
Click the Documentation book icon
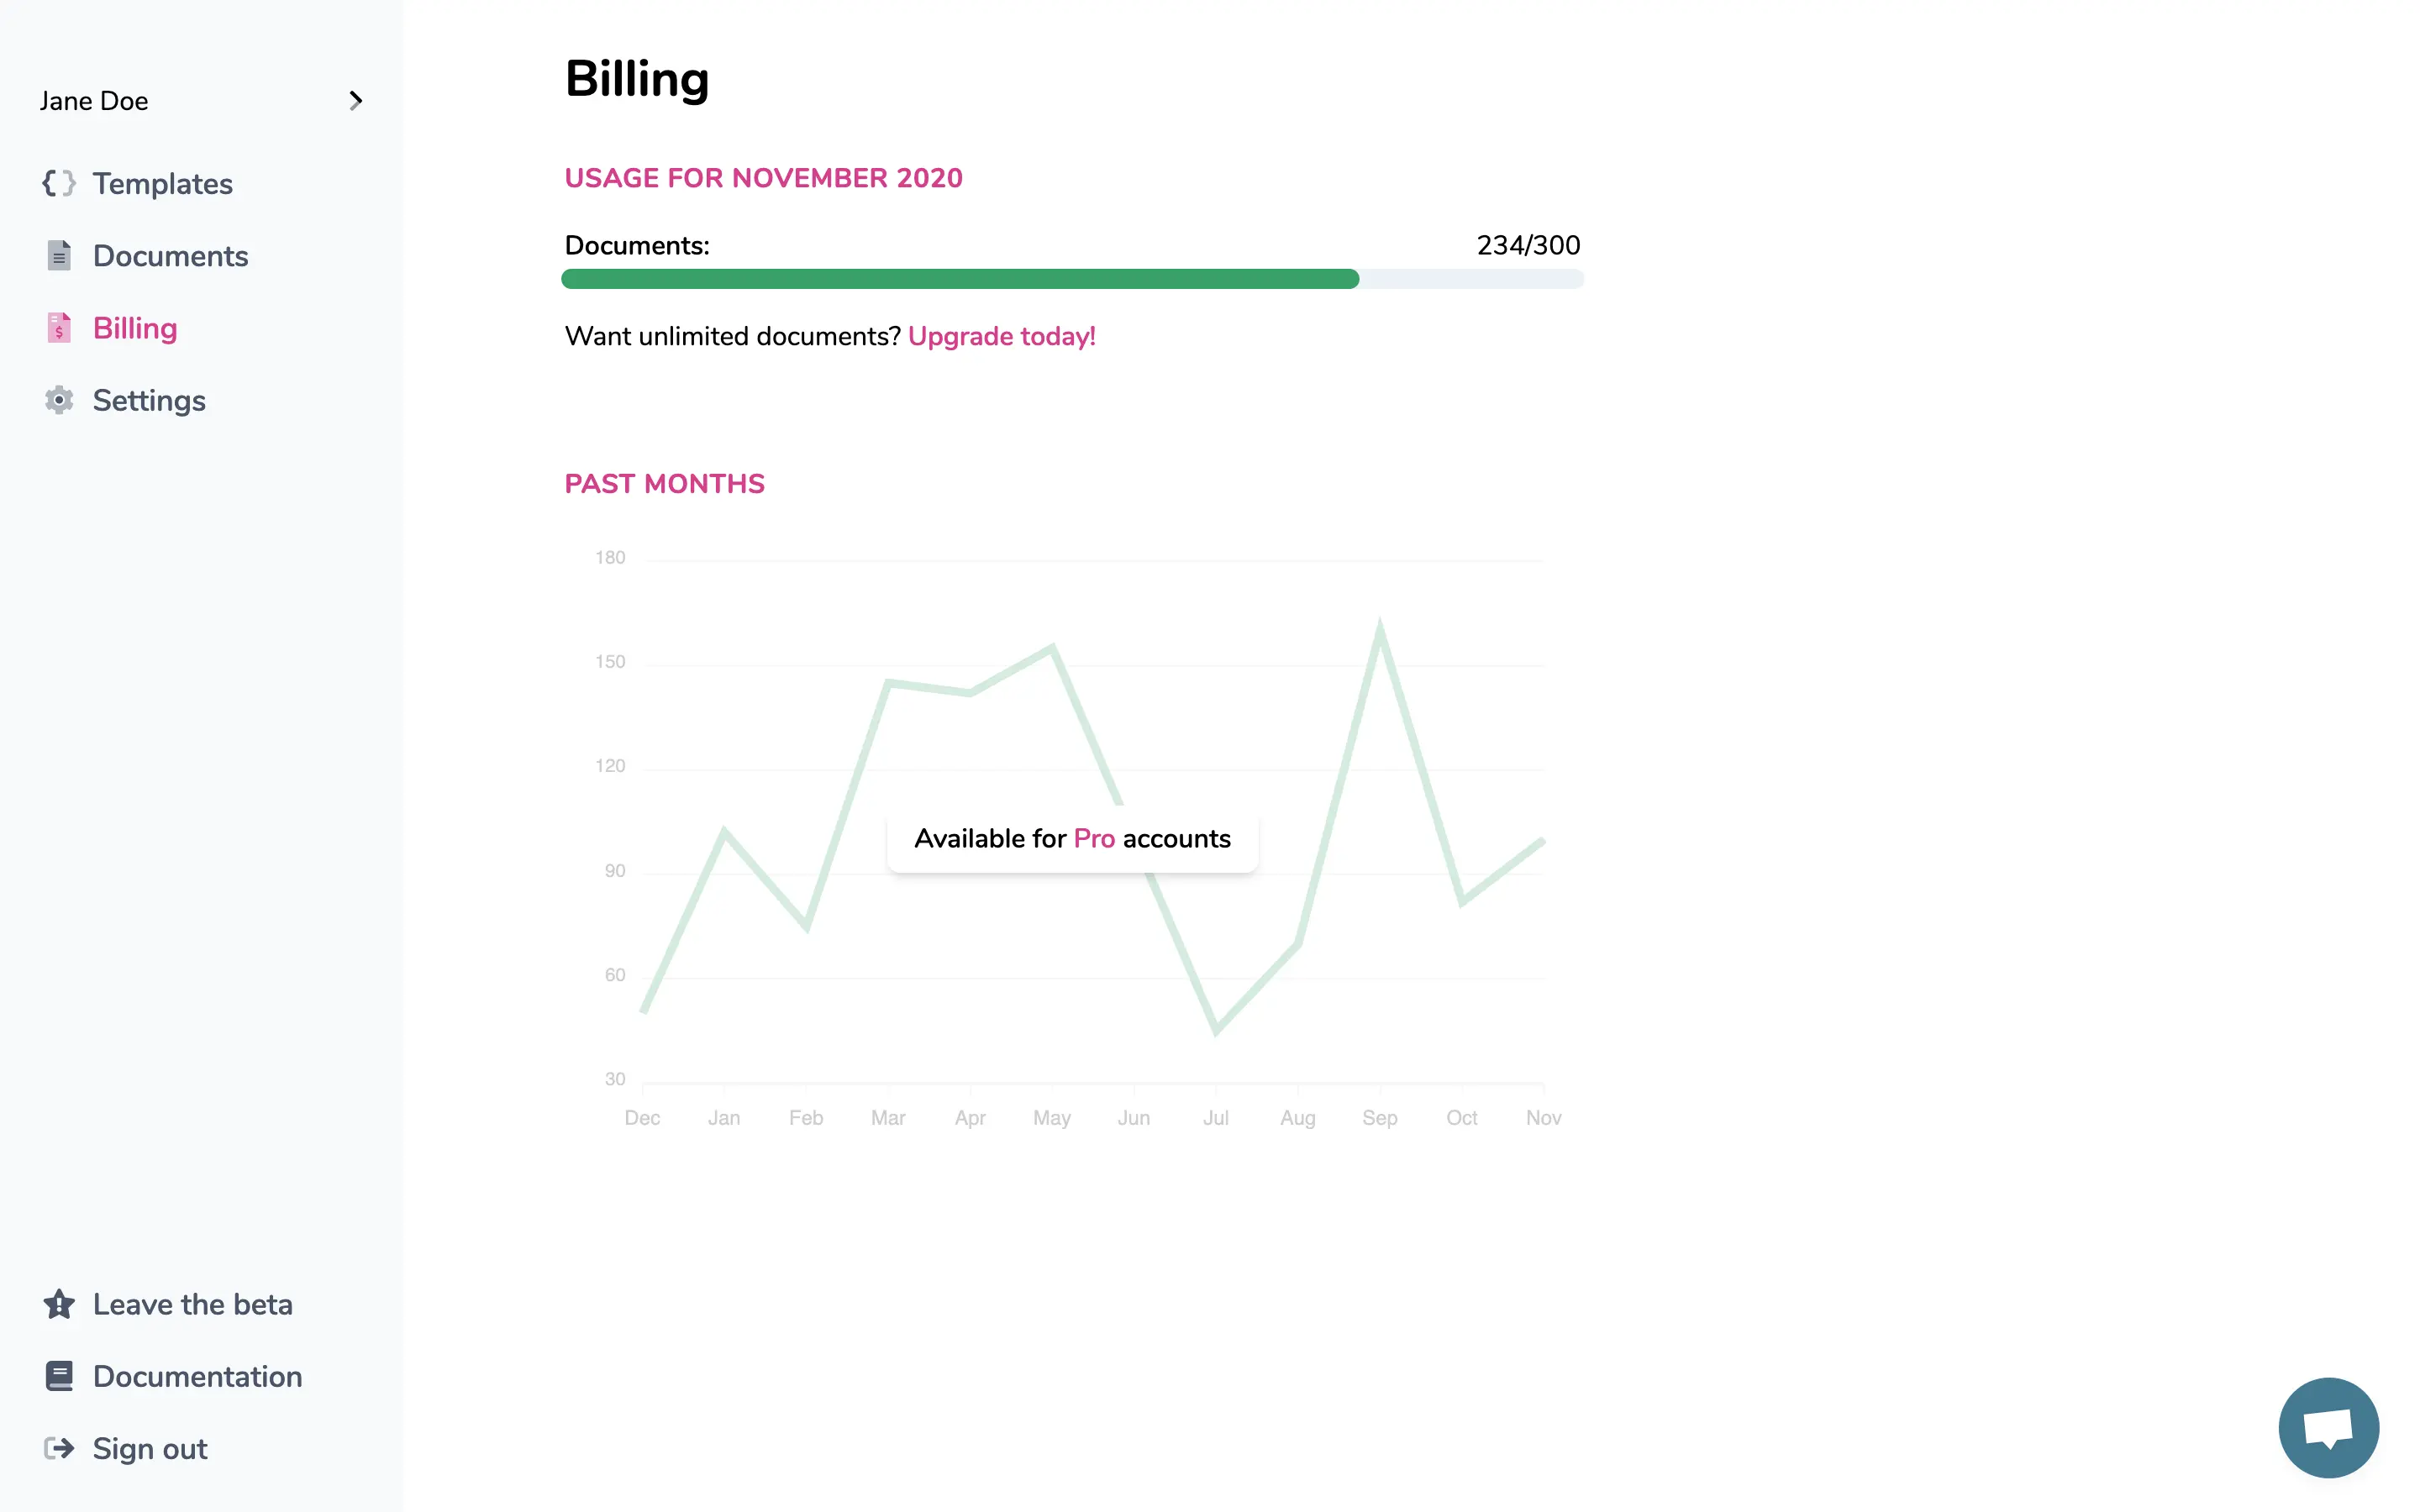click(x=59, y=1376)
